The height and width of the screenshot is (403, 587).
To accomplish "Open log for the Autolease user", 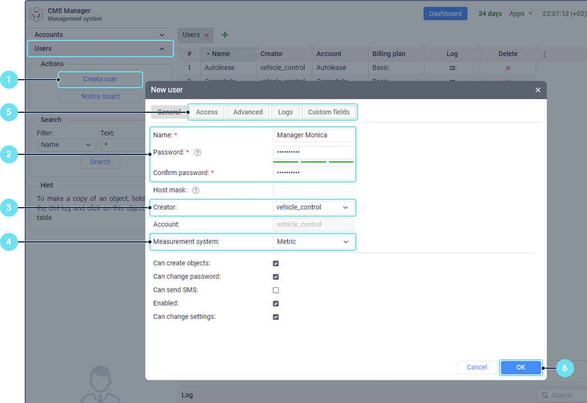I will coord(452,68).
